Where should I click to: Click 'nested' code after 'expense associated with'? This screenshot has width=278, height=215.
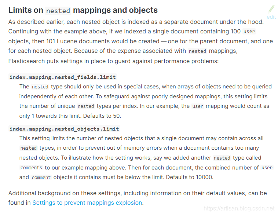click(x=197, y=51)
